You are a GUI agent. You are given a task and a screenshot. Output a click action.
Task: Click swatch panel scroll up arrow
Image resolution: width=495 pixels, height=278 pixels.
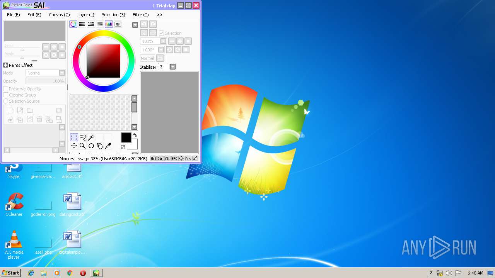pyautogui.click(x=135, y=98)
